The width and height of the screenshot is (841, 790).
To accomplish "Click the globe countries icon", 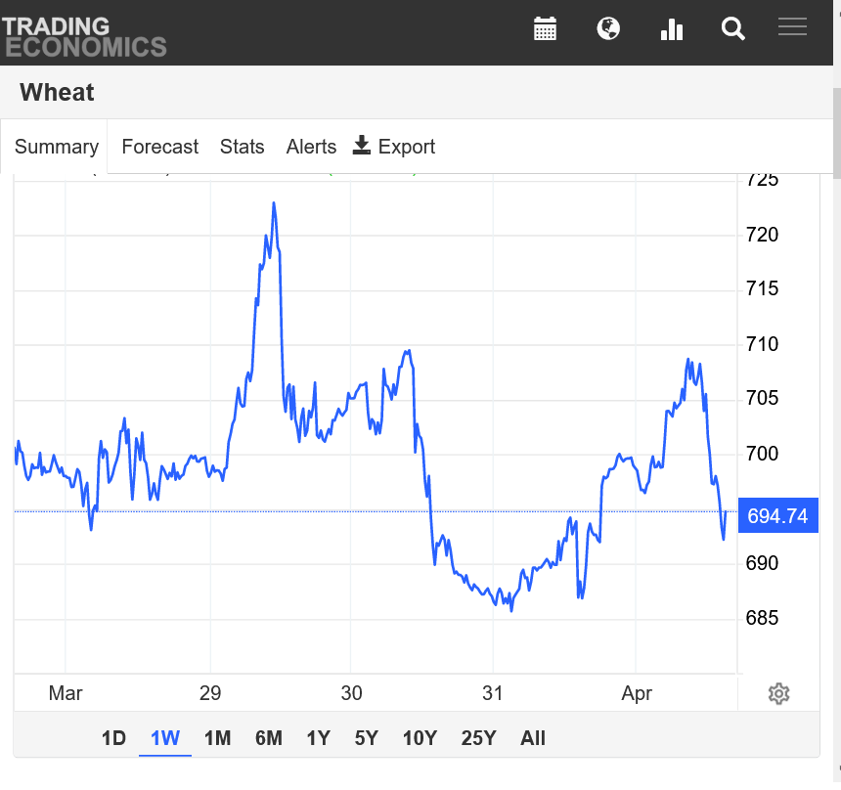I will [608, 29].
